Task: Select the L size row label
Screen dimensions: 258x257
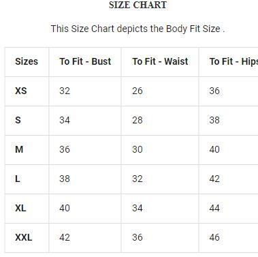Action: point(18,179)
